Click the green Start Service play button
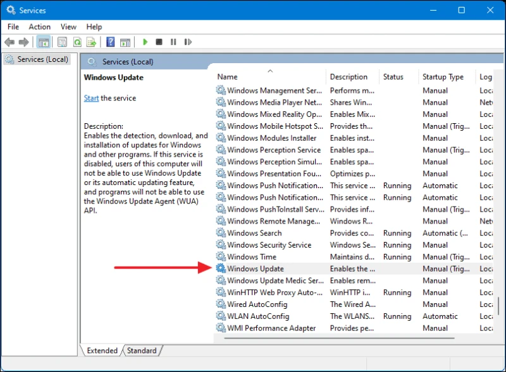The image size is (506, 372). pos(145,42)
